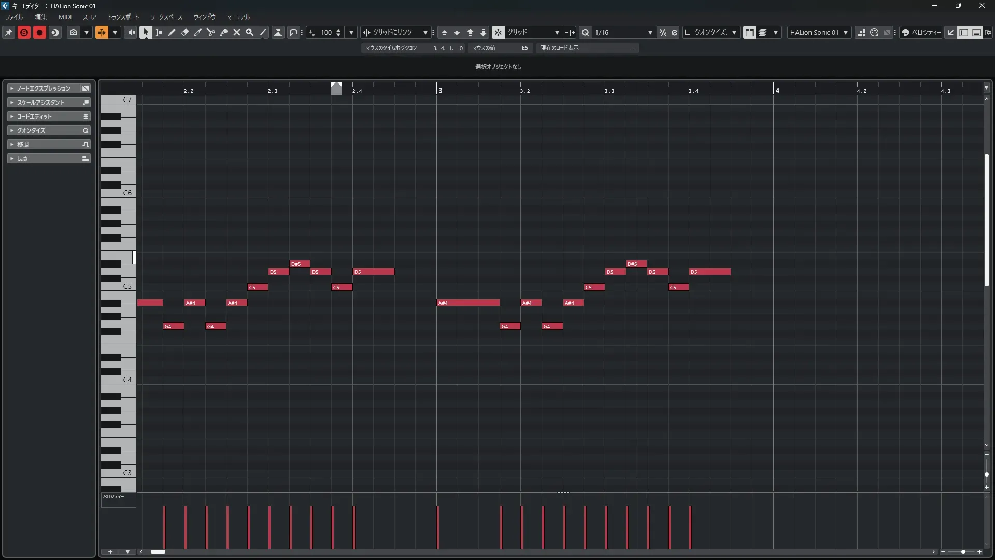Click the HALion Sonic 01 track selector

click(818, 32)
